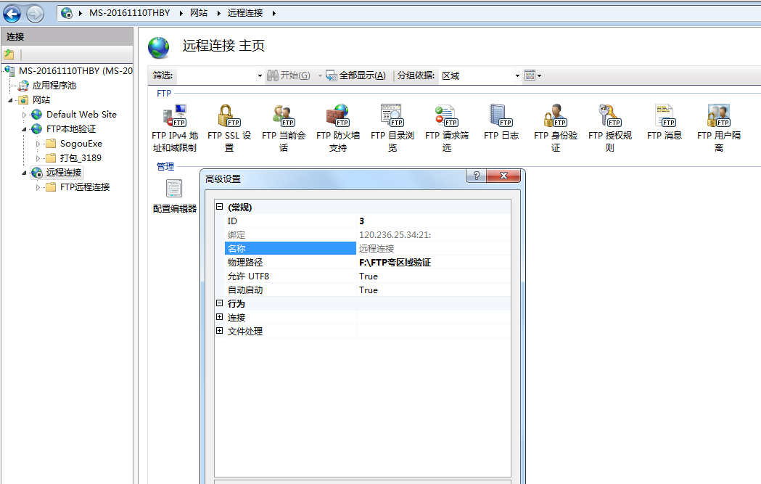Open FTP authorization rules icon

tap(609, 116)
